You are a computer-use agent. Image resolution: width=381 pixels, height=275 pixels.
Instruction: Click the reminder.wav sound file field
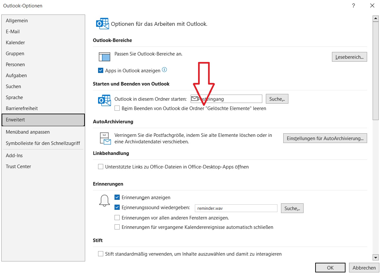click(236, 208)
